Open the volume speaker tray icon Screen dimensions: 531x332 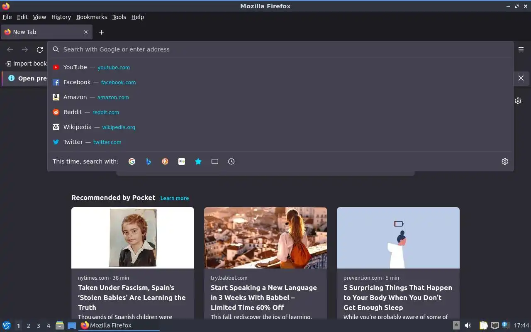tap(468, 325)
